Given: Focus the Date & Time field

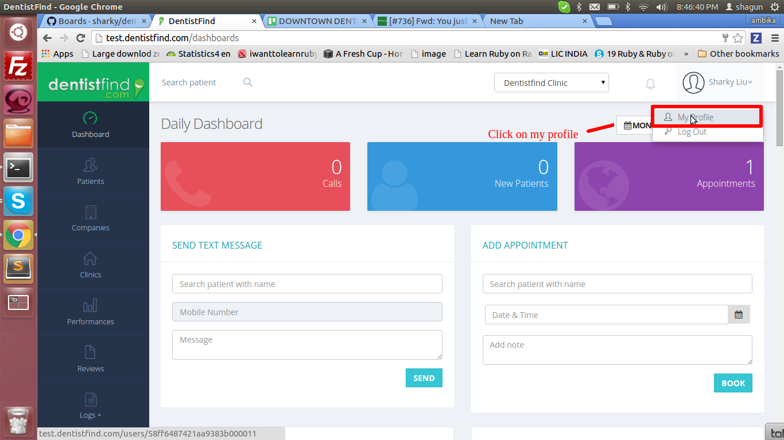Looking at the screenshot, I should [x=606, y=315].
